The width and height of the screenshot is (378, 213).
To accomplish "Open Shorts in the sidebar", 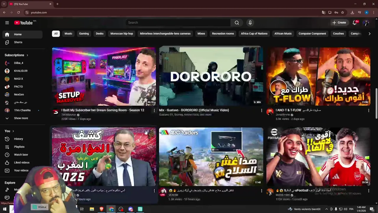I will tap(22, 42).
